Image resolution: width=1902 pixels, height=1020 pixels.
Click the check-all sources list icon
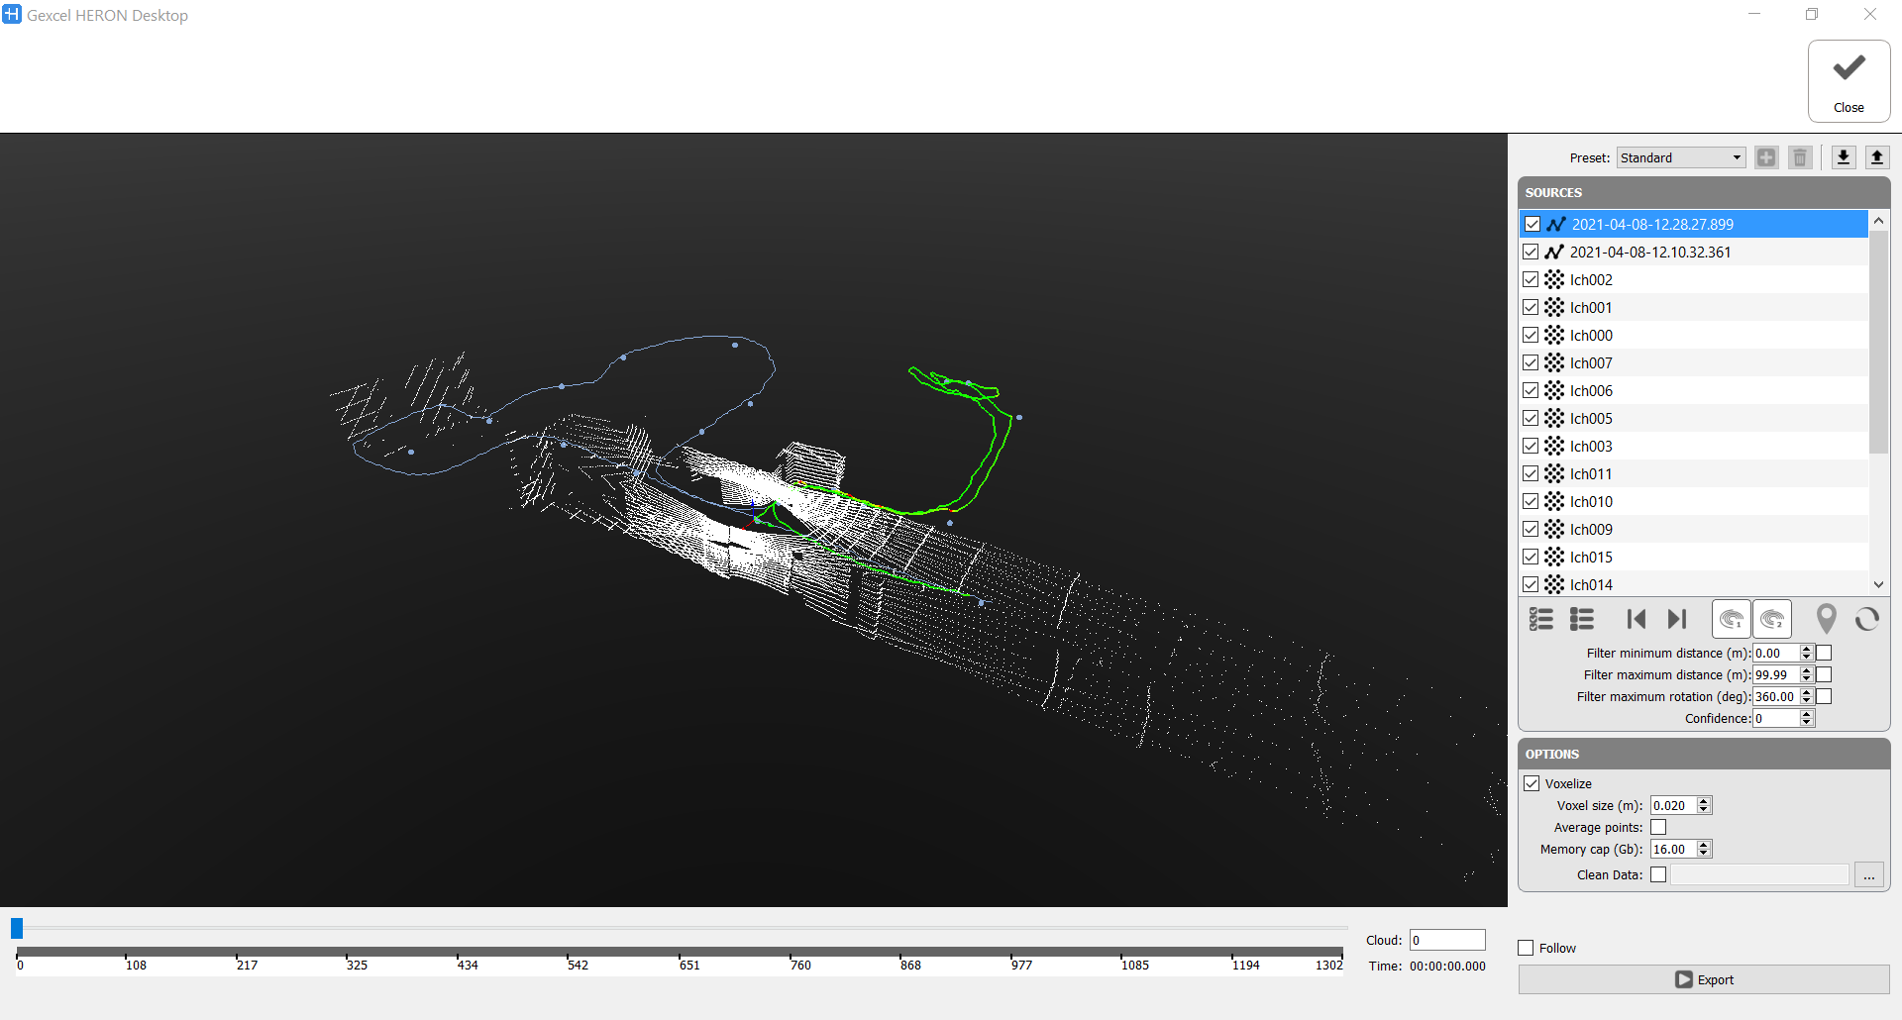pos(1540,620)
